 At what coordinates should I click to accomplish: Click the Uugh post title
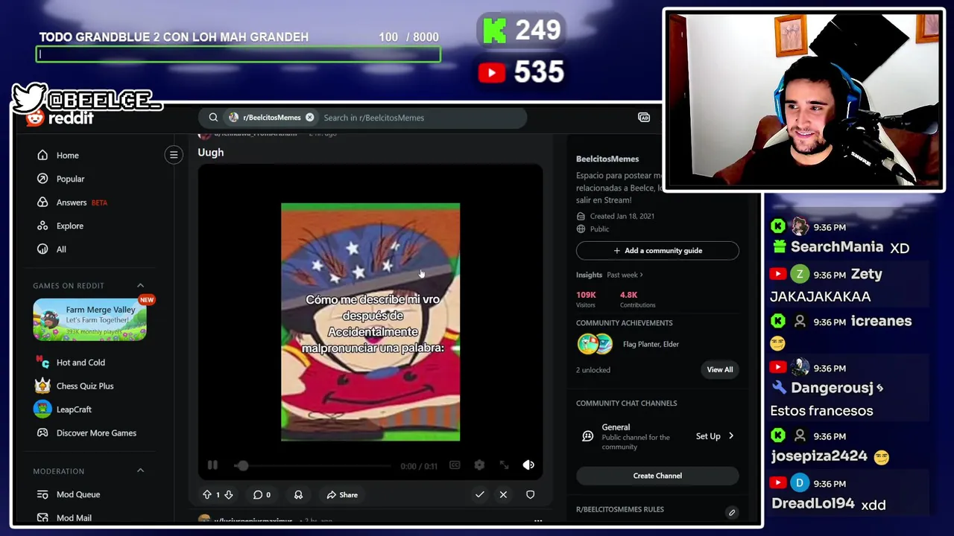tap(211, 152)
